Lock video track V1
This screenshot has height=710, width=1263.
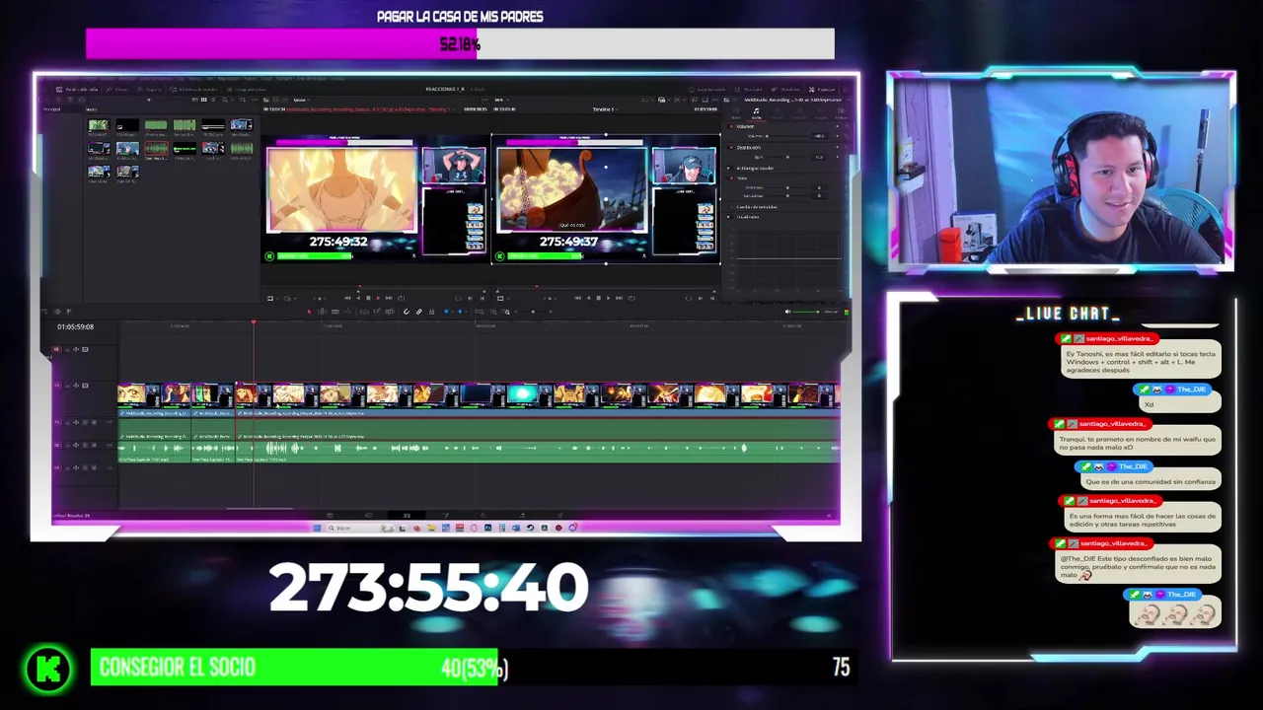(67, 386)
